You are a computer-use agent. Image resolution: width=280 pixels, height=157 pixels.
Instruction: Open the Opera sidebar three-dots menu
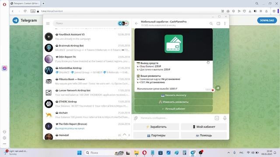(x=5, y=143)
